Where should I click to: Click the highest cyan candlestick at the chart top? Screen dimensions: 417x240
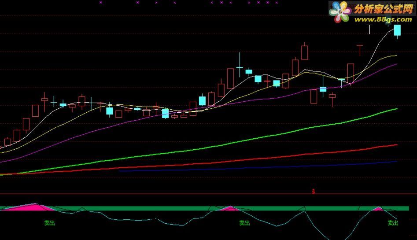[397, 30]
